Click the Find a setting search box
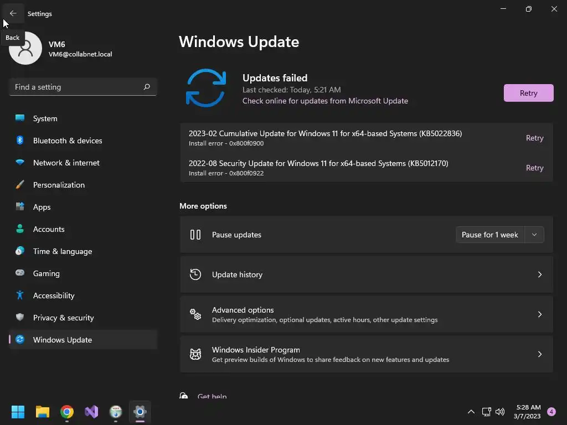This screenshot has height=425, width=567. (x=83, y=87)
